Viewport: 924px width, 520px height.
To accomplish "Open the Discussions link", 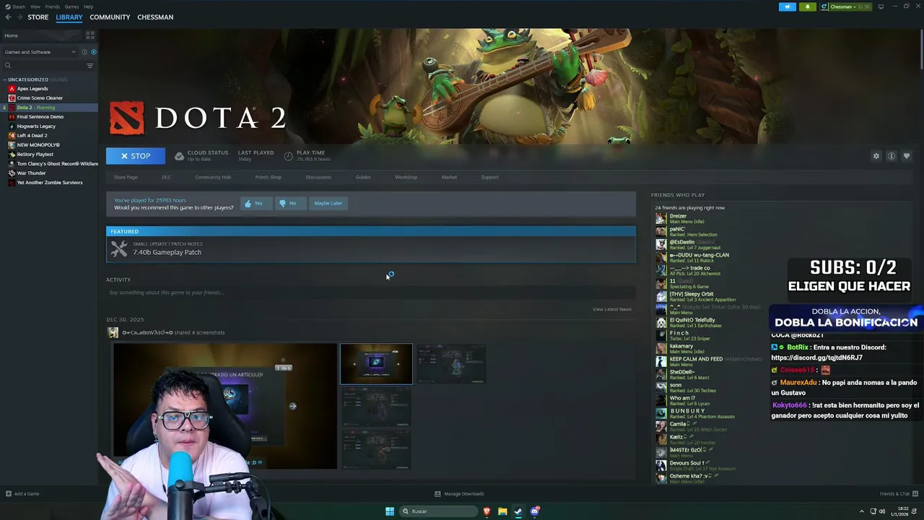I will click(318, 177).
